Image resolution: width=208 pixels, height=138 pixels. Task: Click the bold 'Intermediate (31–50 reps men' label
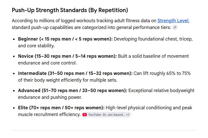point(51,74)
